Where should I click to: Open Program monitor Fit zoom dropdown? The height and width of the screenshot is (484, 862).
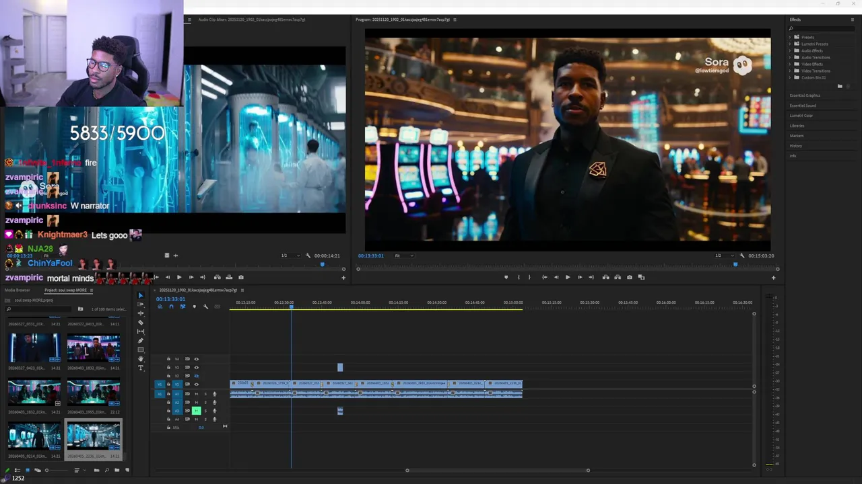(404, 255)
